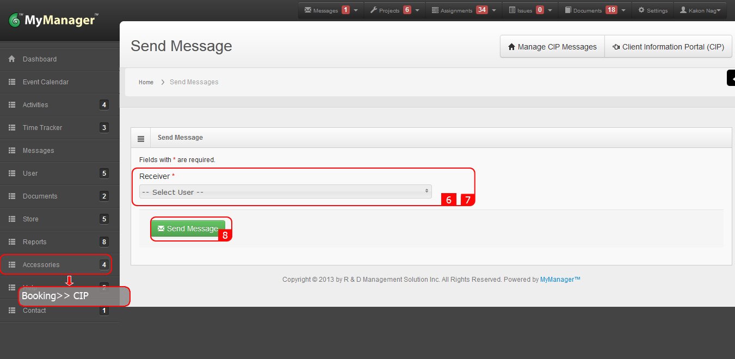
Task: Expand the Assignments dropdown arrow
Action: click(x=493, y=10)
